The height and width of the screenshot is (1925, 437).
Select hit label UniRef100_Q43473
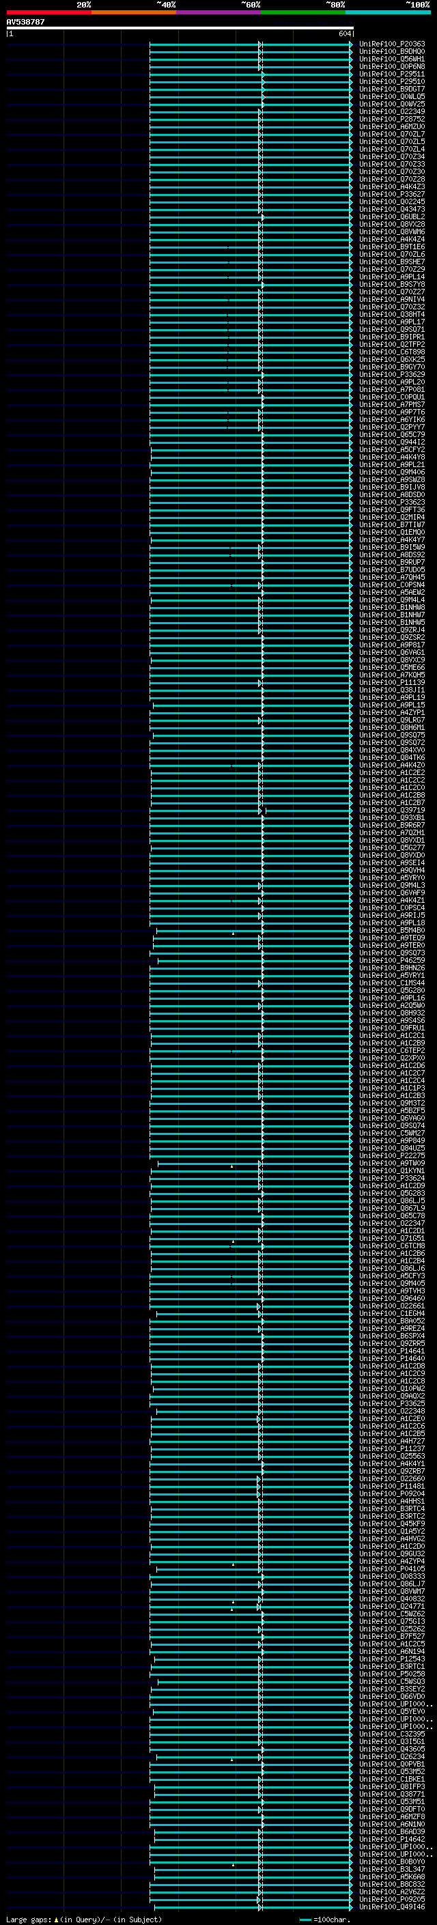click(x=392, y=209)
